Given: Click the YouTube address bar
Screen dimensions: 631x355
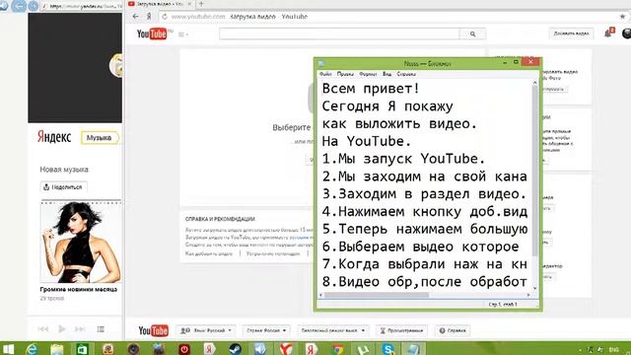Looking at the screenshot, I should [x=386, y=17].
